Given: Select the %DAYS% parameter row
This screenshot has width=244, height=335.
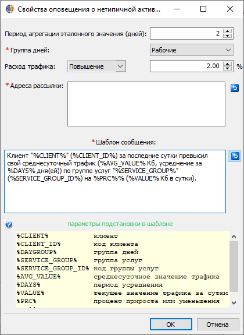Looking at the screenshot, I should click(123, 285).
